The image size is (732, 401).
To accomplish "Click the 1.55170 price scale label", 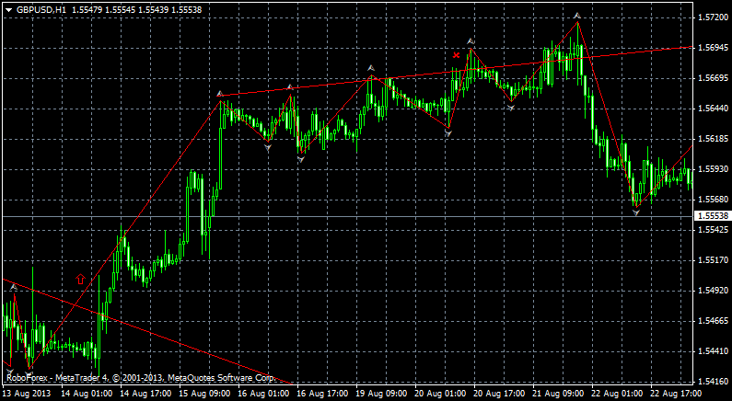I will point(713,259).
